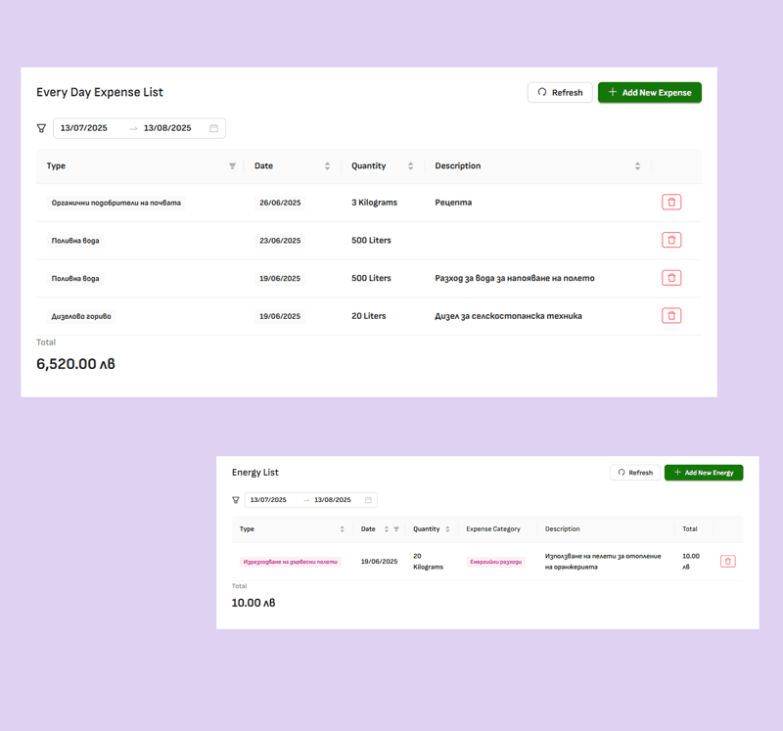
Task: Delete the wood pellets energy entry
Action: click(x=727, y=562)
